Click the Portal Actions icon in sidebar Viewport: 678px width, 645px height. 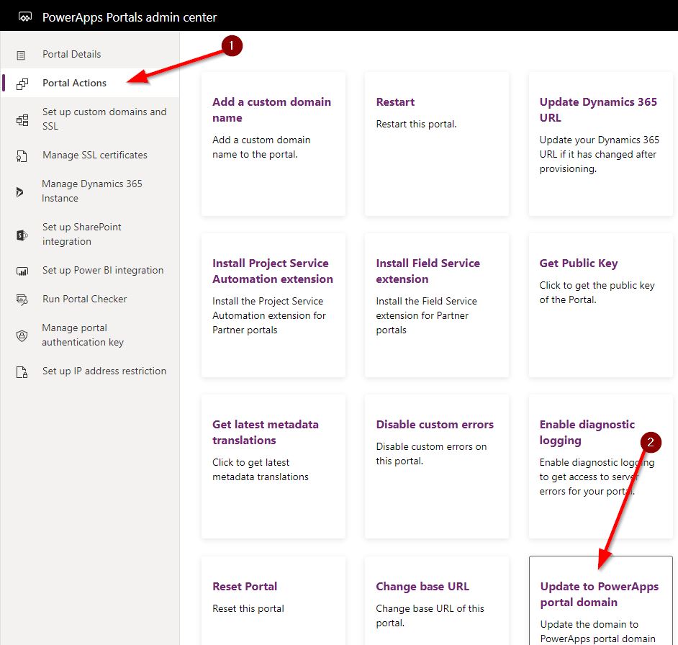(22, 84)
